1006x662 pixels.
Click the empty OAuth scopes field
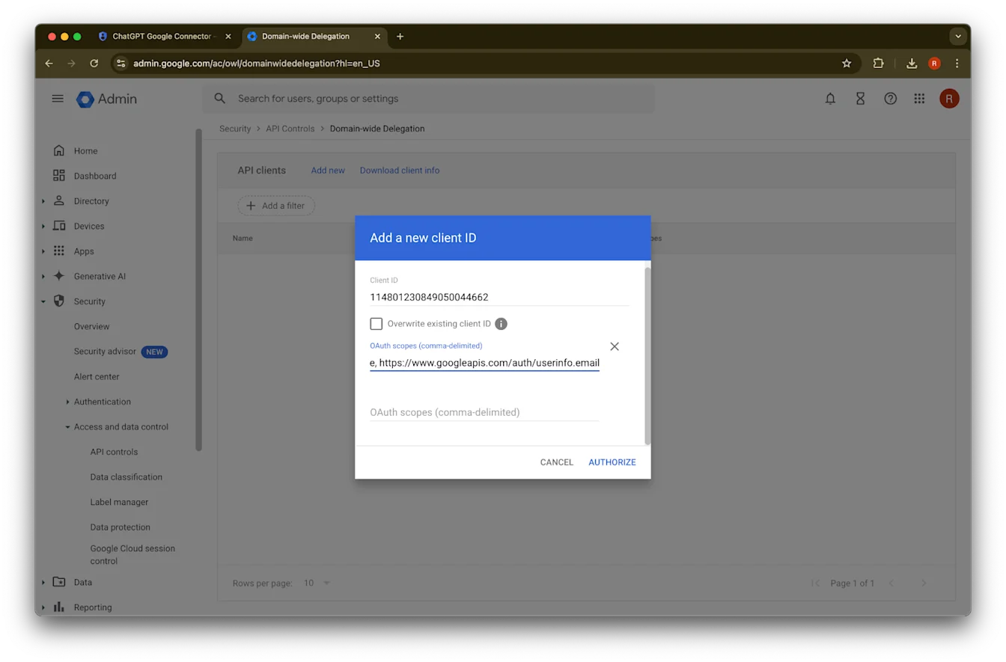click(x=484, y=412)
